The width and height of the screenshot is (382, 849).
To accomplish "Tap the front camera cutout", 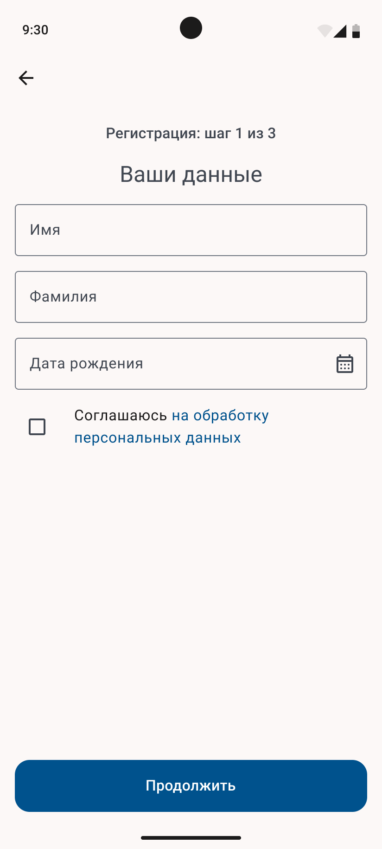I will (191, 28).
